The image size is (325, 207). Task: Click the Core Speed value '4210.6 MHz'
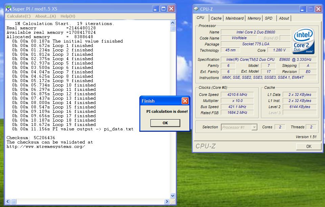pos(237,95)
